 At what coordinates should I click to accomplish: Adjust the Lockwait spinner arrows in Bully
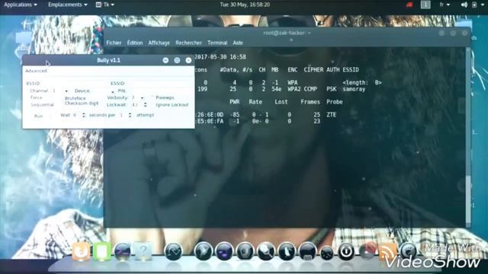tap(146, 105)
